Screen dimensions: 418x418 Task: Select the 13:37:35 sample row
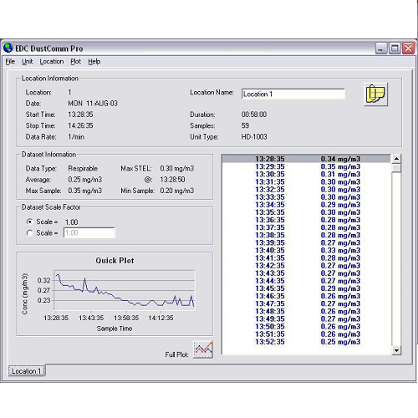pyautogui.click(x=307, y=227)
